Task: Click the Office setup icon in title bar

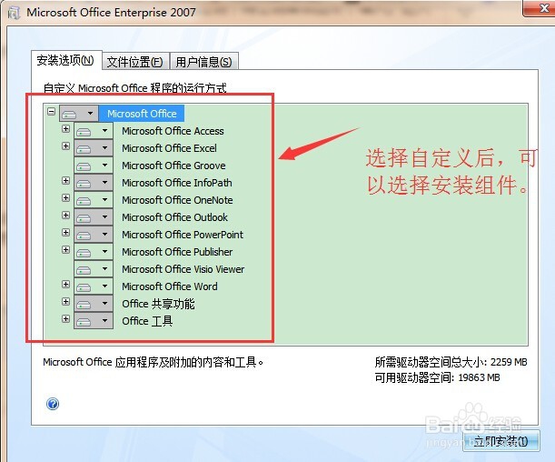Action: [14, 13]
